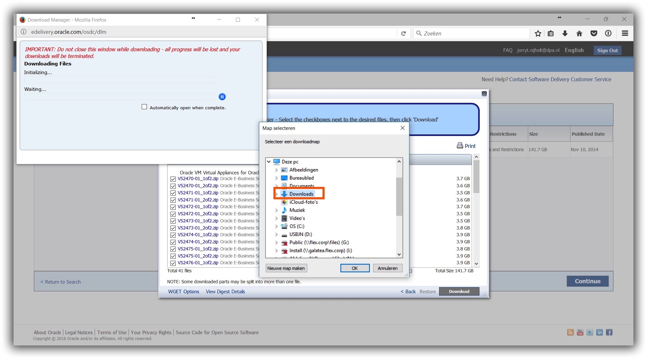647x359 pixels.
Task: Pause the download in Download Manager
Action: pos(222,97)
